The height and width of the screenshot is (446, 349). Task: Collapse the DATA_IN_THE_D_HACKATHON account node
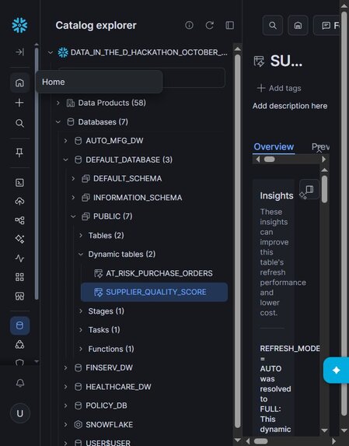click(51, 52)
